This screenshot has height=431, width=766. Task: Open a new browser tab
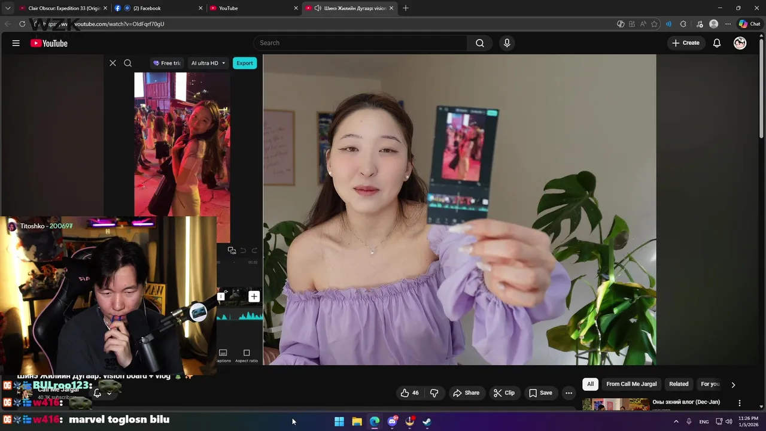[406, 8]
